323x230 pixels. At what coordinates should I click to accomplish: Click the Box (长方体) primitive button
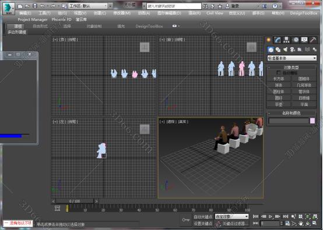279,79
